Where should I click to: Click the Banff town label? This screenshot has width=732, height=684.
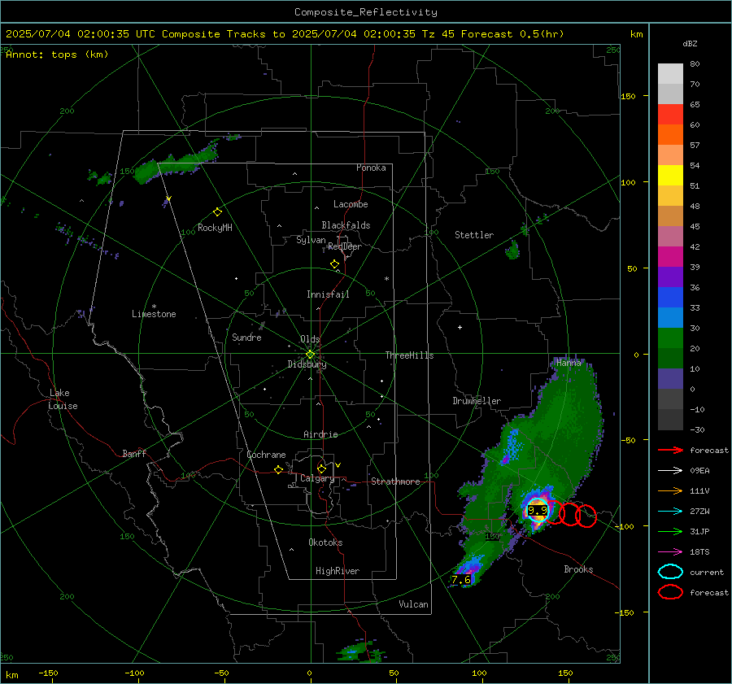134,454
